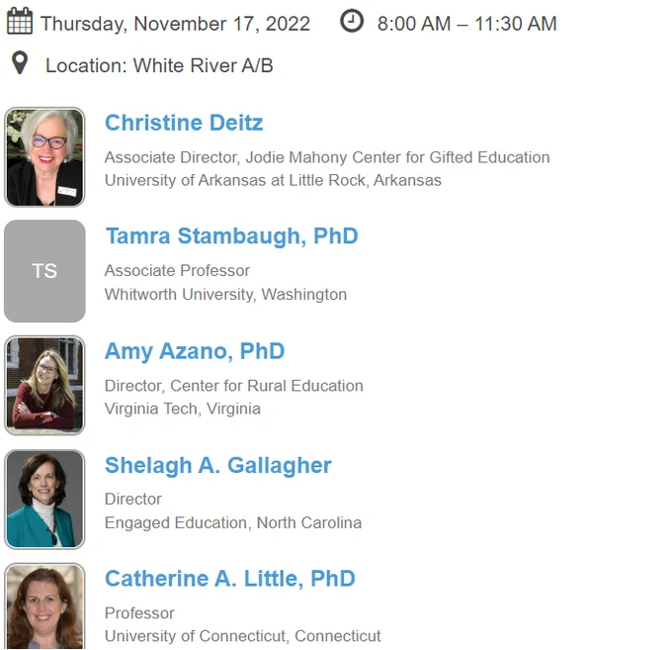
Task: Click Amy Azano's profile photo
Action: point(44,385)
